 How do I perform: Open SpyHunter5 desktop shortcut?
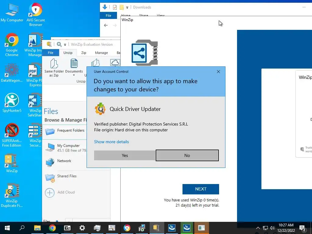click(12, 103)
